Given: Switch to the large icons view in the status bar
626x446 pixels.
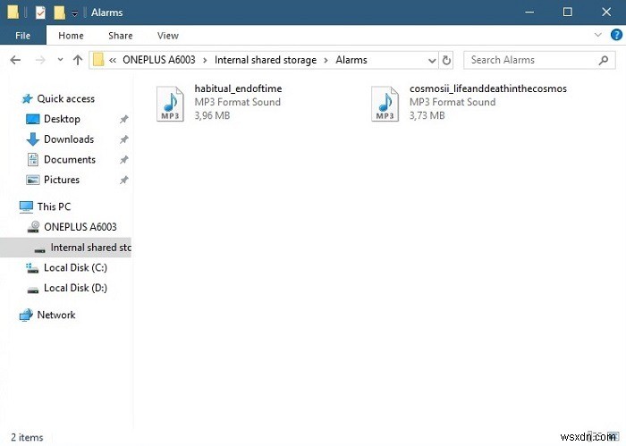Looking at the screenshot, I should 614,437.
